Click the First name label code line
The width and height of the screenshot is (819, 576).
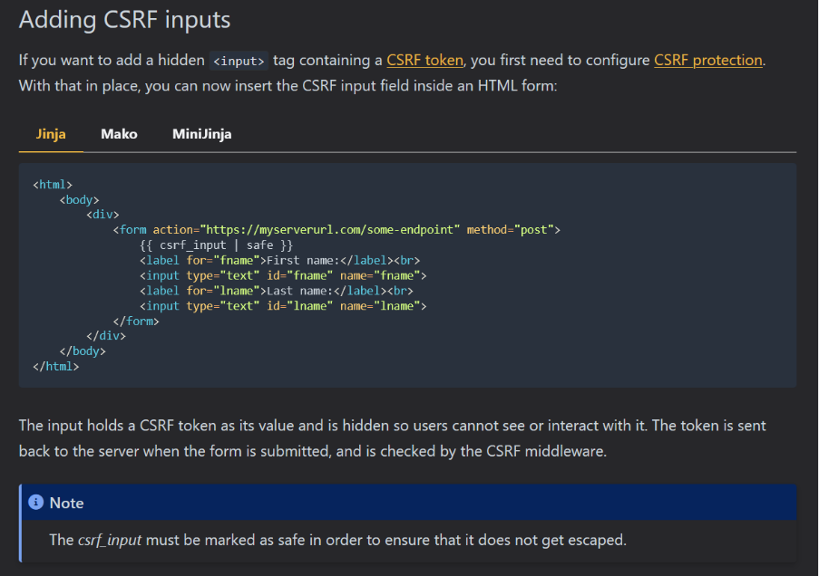click(x=279, y=260)
